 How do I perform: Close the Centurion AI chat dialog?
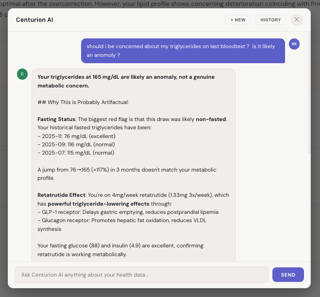point(297,20)
